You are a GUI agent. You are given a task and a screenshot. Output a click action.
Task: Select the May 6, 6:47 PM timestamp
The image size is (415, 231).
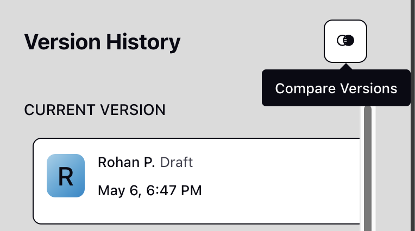(x=150, y=190)
